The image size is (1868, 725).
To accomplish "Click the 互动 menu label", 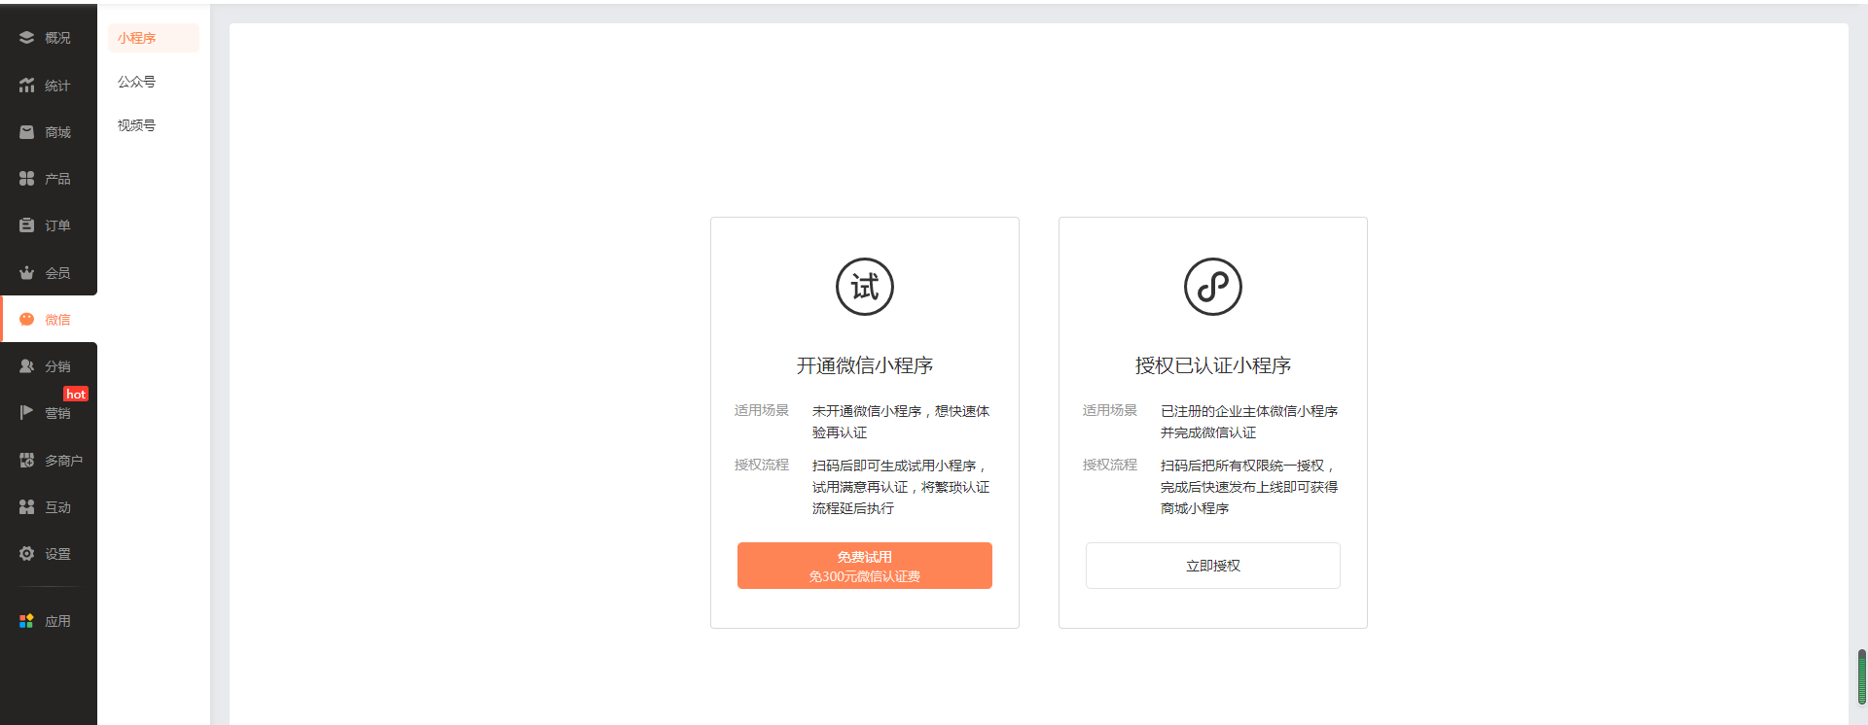I will point(57,507).
